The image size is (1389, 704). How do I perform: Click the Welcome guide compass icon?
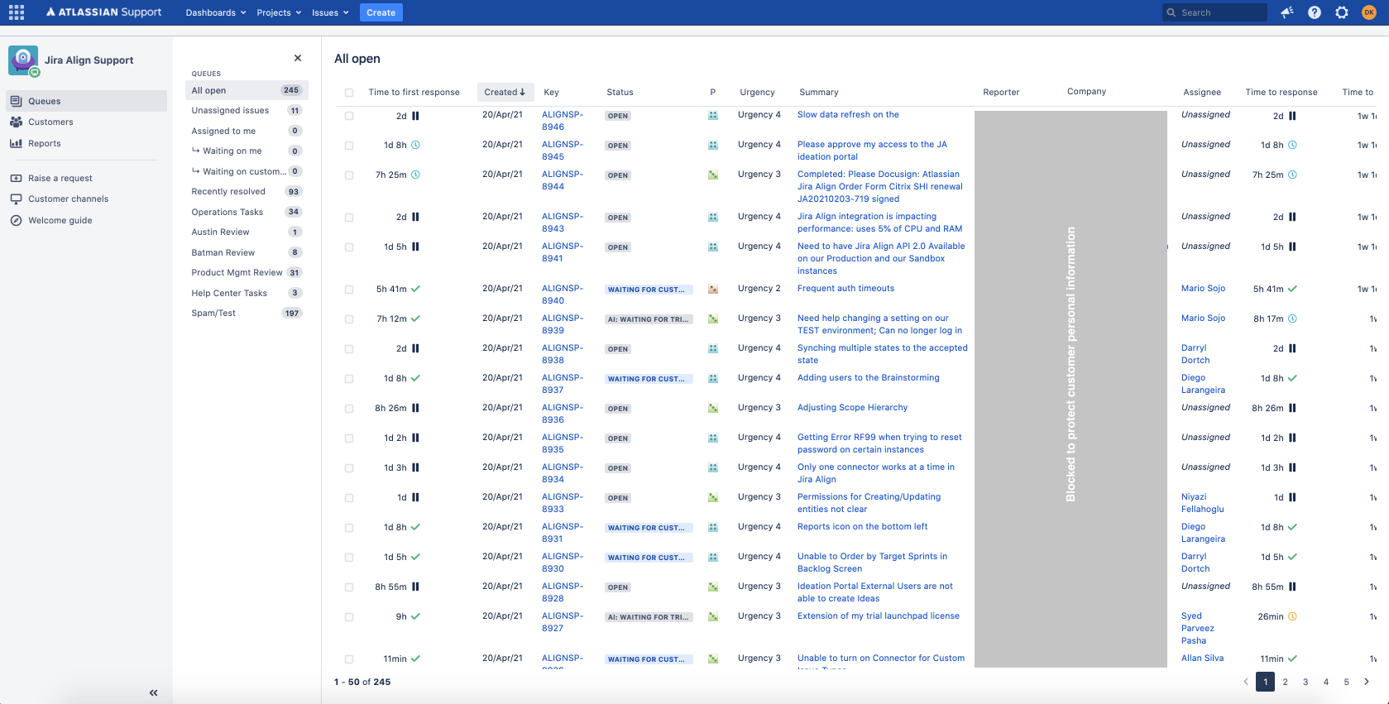(16, 220)
